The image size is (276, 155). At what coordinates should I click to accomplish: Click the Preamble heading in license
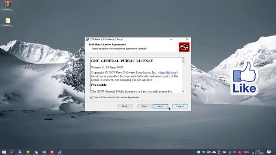click(99, 85)
